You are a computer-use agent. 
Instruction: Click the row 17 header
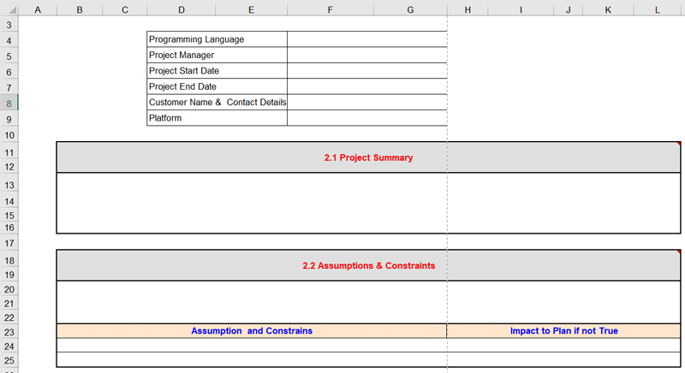pos(9,244)
